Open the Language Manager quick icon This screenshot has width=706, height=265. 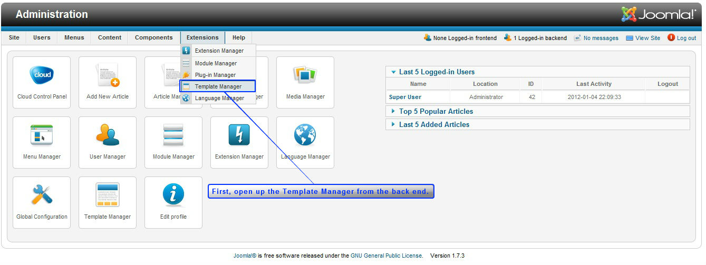click(x=305, y=143)
